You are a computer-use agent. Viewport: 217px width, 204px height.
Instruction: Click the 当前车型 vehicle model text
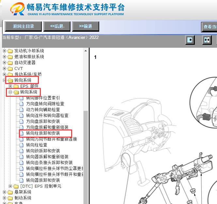click(x=50, y=38)
